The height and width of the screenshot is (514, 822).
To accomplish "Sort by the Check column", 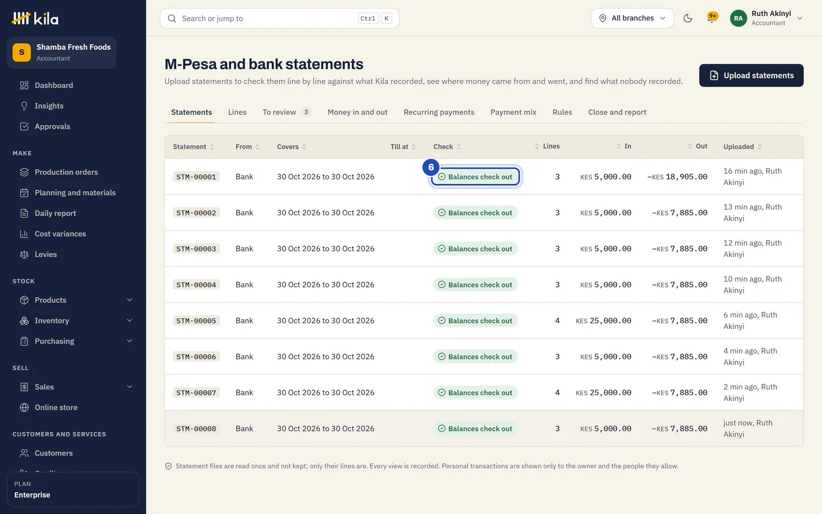I will pos(447,147).
